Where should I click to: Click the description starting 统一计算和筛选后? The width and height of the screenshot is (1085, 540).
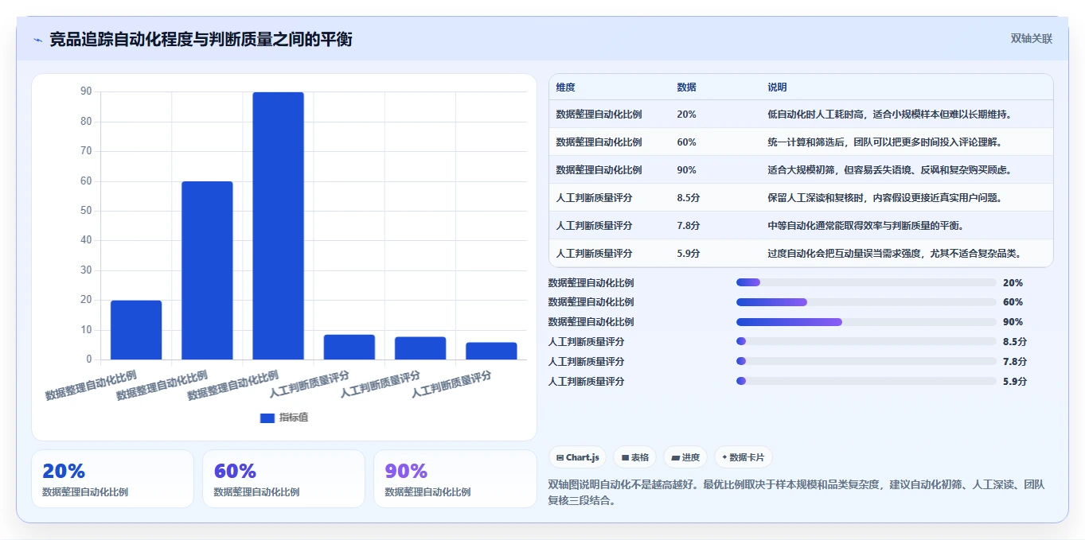coord(884,142)
